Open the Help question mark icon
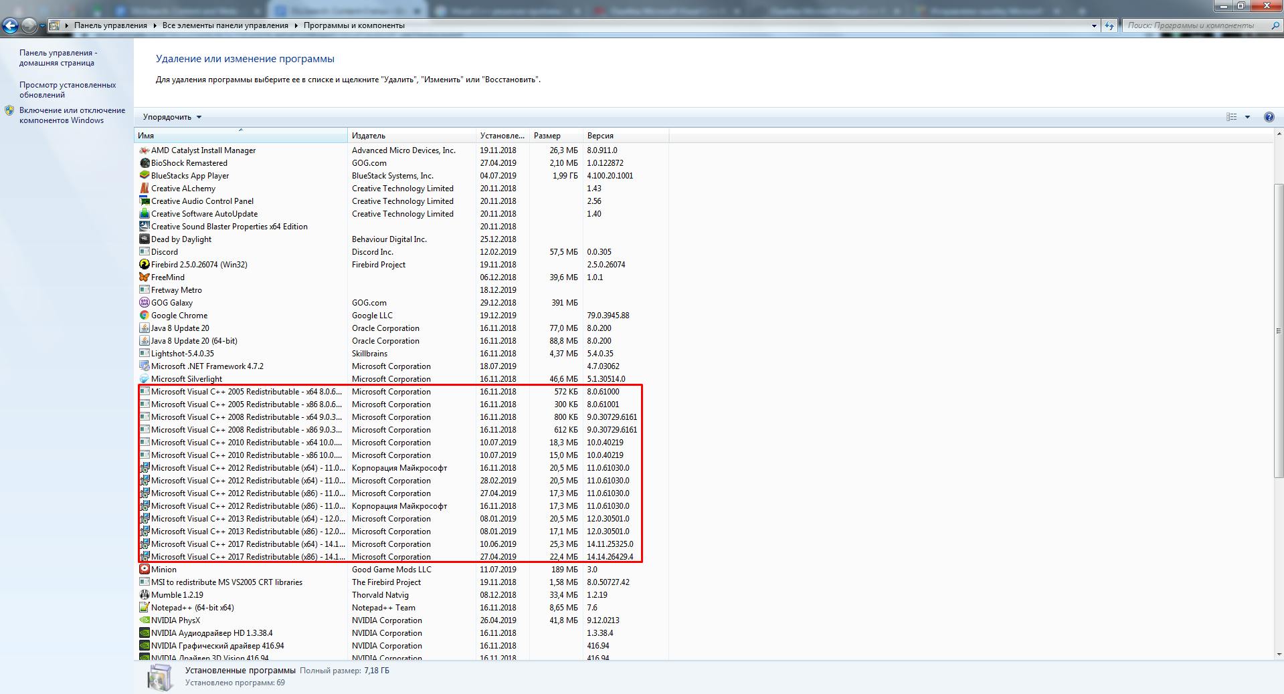The image size is (1284, 694). [1269, 117]
